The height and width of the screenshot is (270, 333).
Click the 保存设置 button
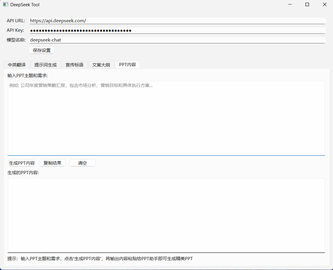(42, 50)
